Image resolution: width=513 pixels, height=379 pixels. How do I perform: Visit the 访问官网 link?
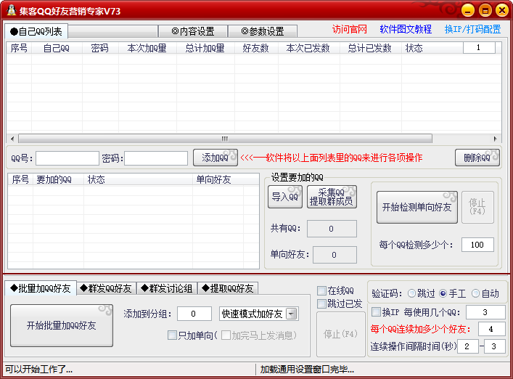350,30
